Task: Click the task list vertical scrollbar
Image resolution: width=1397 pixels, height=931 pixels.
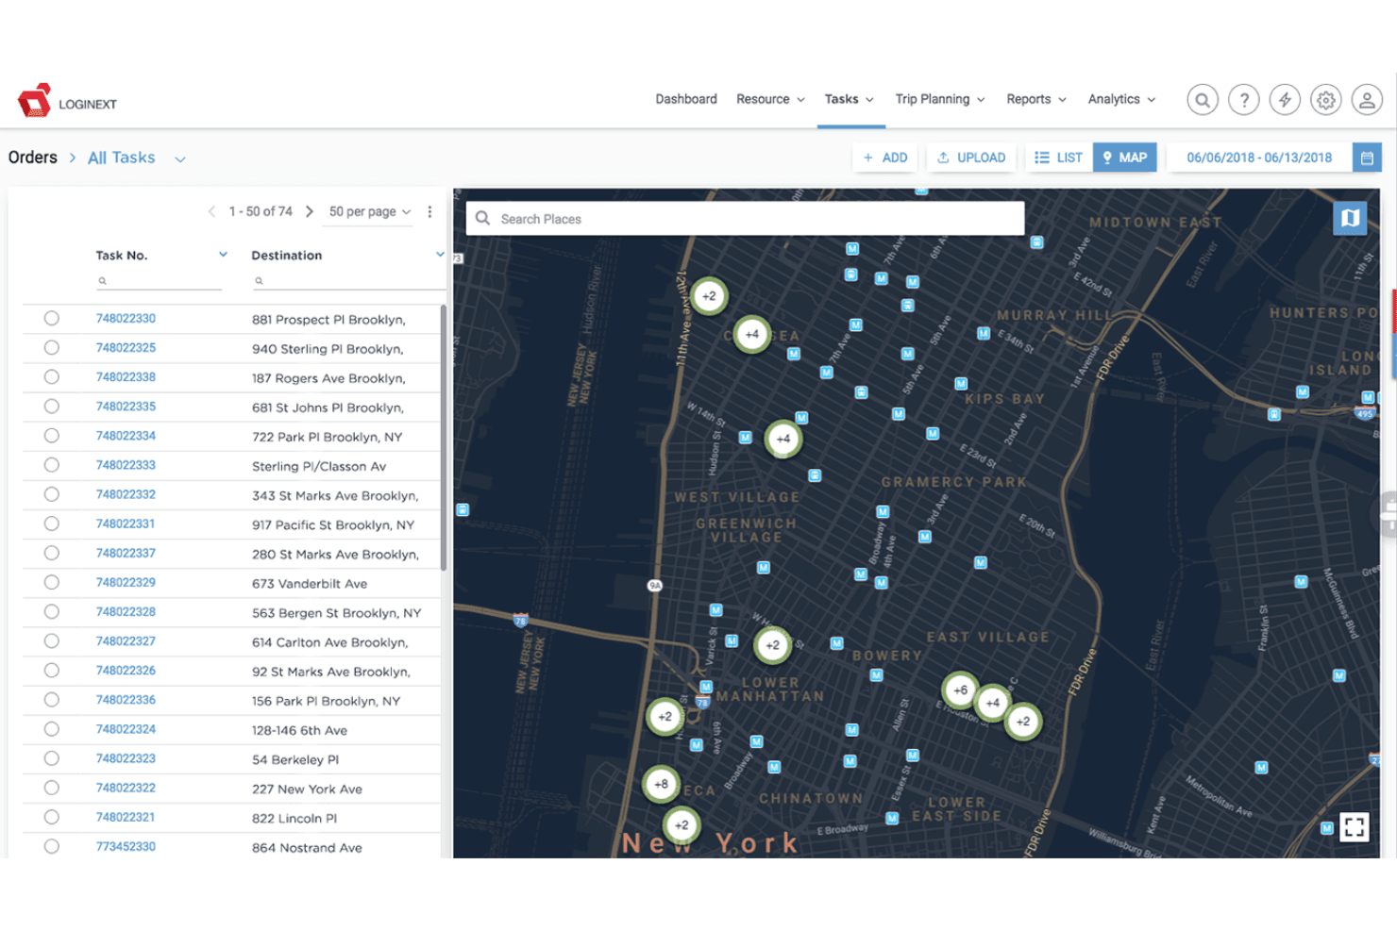Action: coord(443,438)
